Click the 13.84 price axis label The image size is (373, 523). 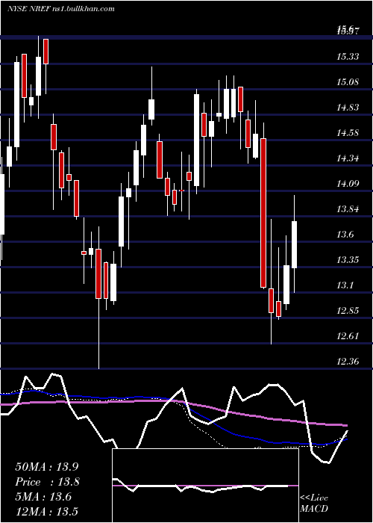tap(348, 209)
